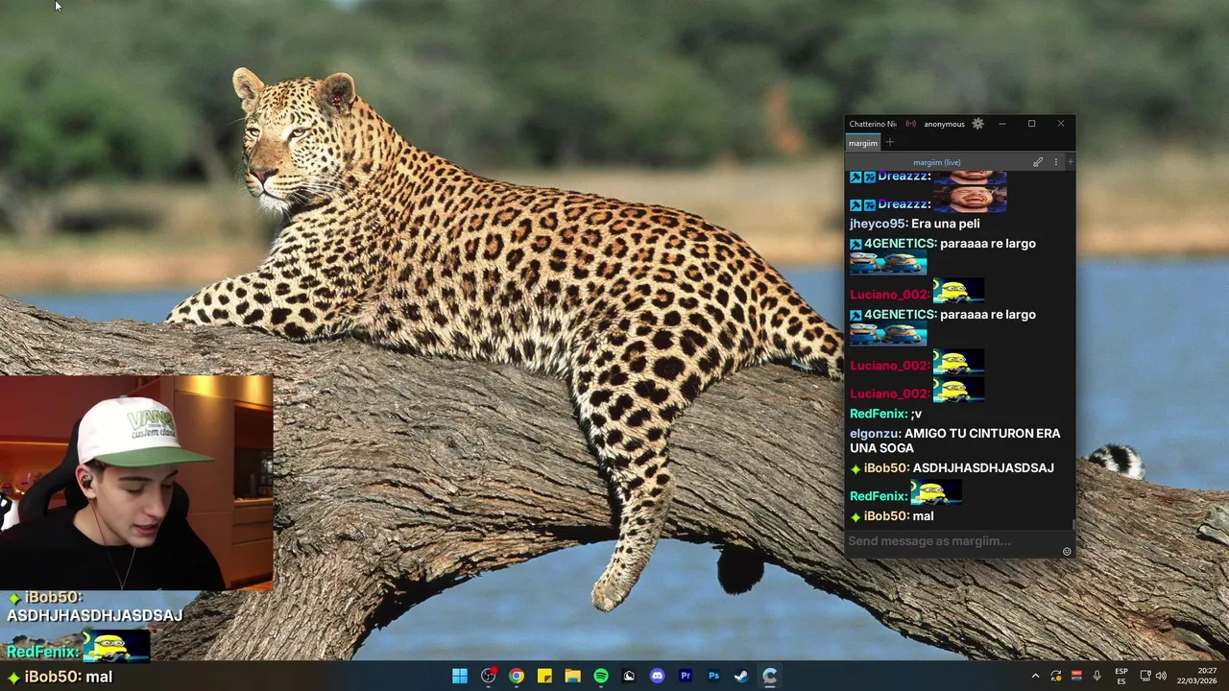Image resolution: width=1229 pixels, height=691 pixels.
Task: Click the moderation sword icon
Action: (1038, 162)
